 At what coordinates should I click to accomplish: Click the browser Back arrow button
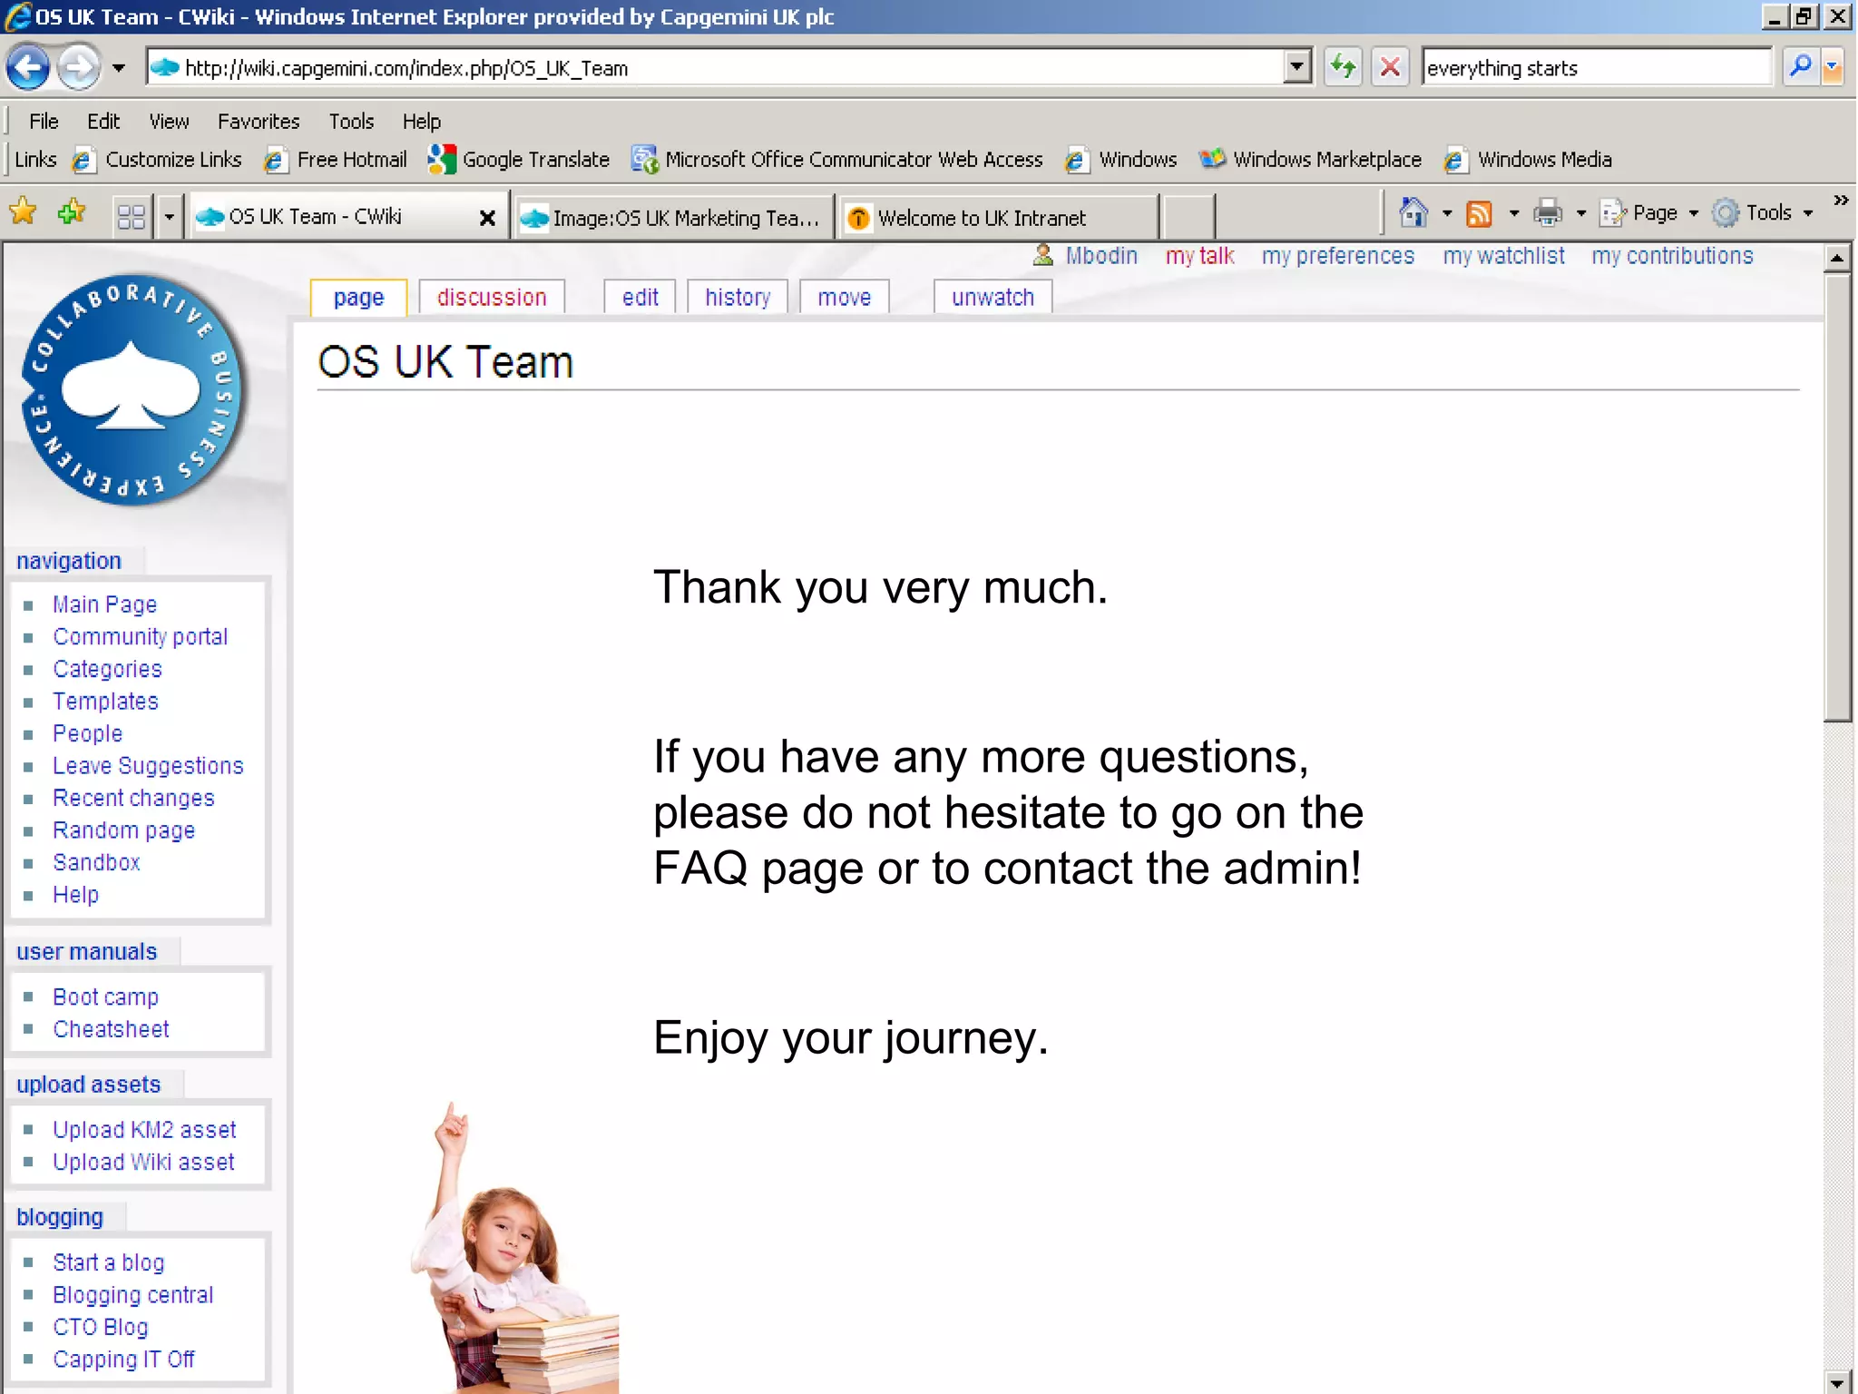tap(27, 67)
